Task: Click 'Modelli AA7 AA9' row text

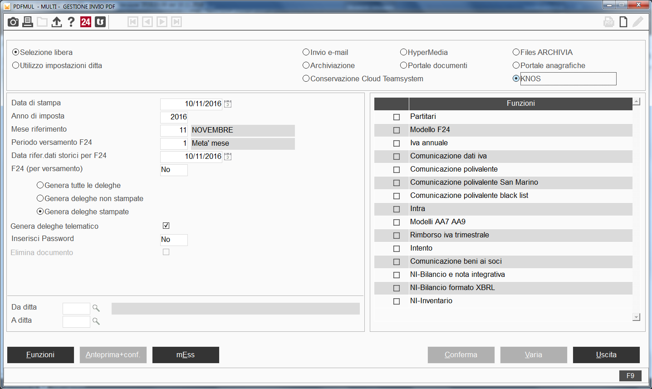Action: [438, 222]
